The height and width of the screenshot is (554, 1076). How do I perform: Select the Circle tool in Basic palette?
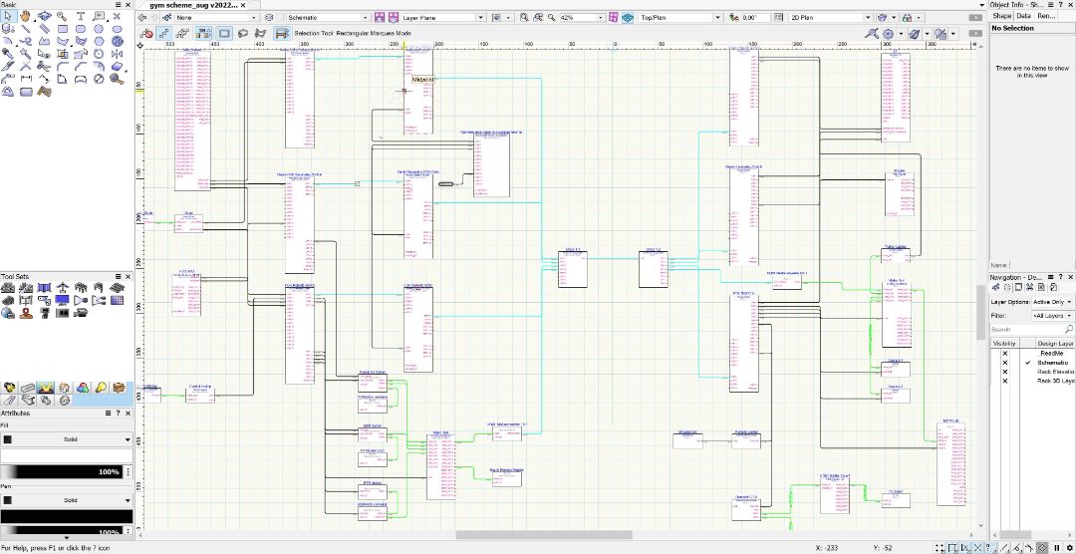[x=100, y=30]
